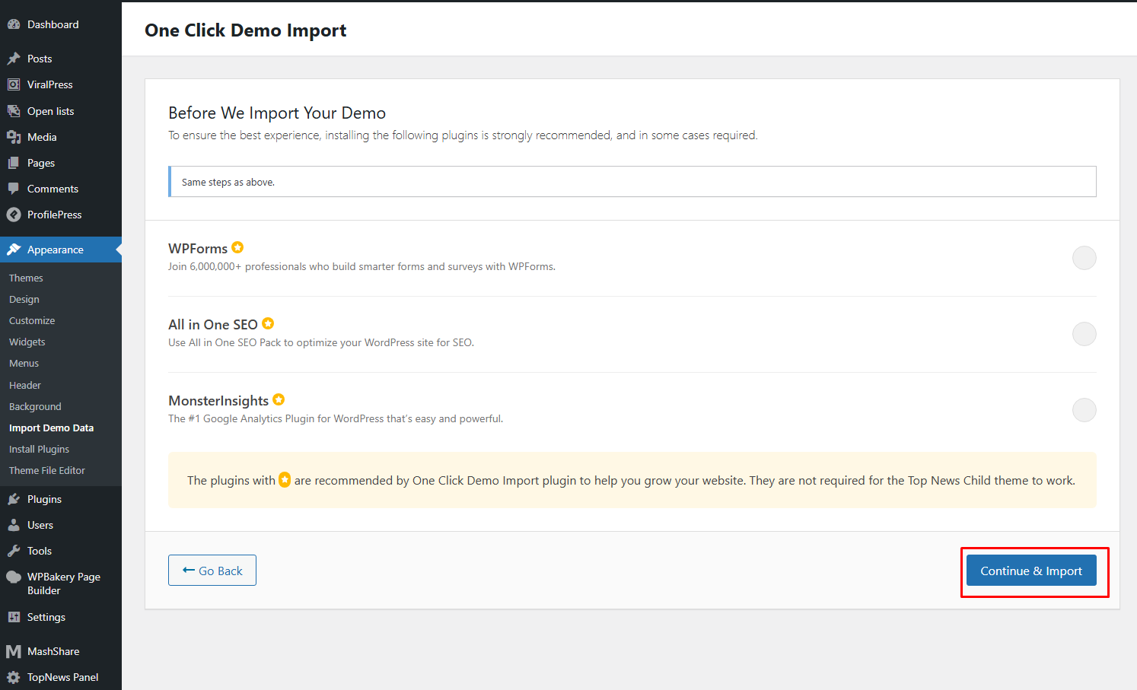Image resolution: width=1137 pixels, height=690 pixels.
Task: Click the Tools wrench icon
Action: 14,551
